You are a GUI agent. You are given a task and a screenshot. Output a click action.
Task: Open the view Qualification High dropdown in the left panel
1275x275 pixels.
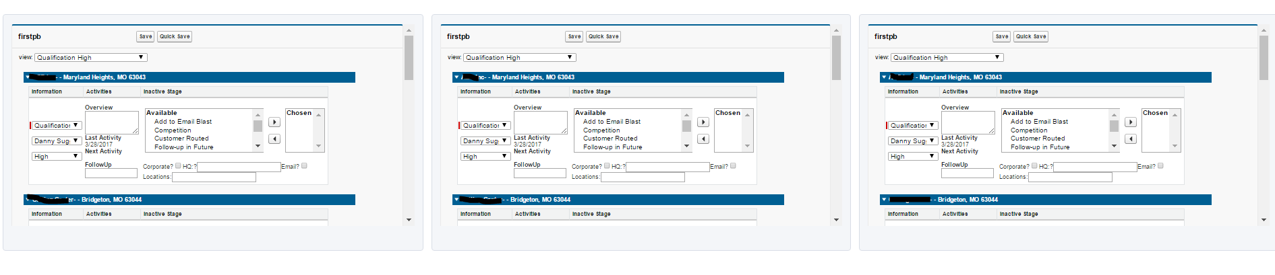90,58
